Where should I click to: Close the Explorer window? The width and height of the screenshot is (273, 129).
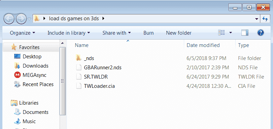(x=263, y=8)
